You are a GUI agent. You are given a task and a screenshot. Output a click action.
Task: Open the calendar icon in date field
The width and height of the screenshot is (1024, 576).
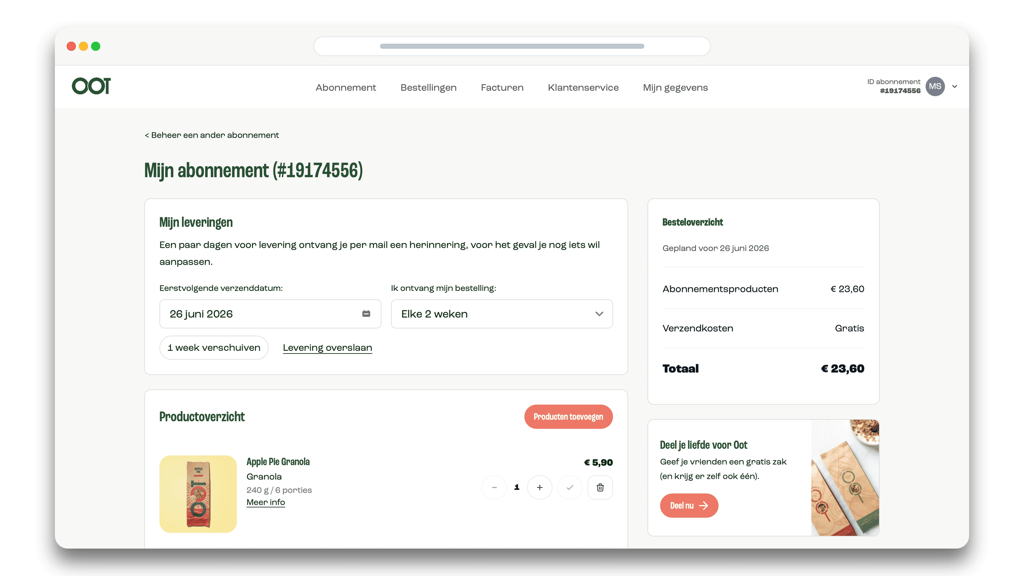[366, 314]
